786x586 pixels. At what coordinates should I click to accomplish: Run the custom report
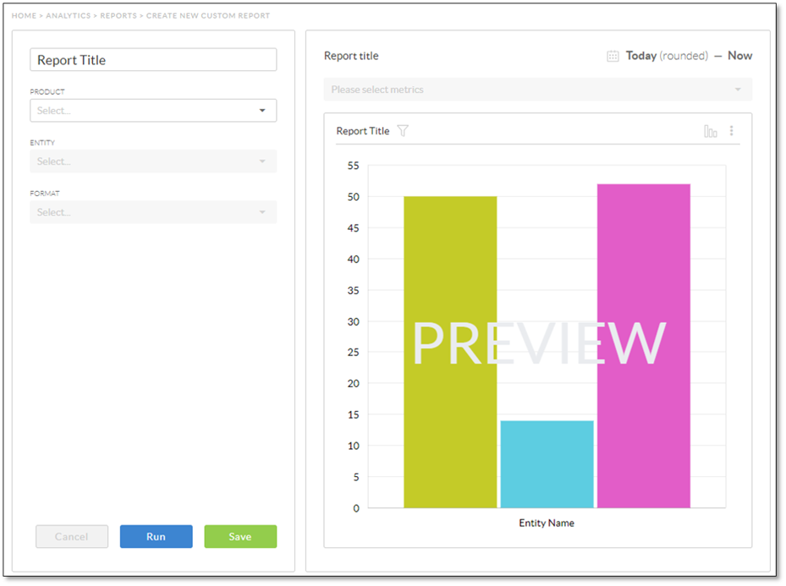click(x=156, y=536)
